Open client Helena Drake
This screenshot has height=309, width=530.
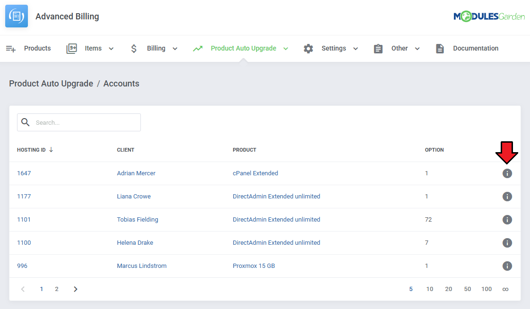click(x=135, y=243)
